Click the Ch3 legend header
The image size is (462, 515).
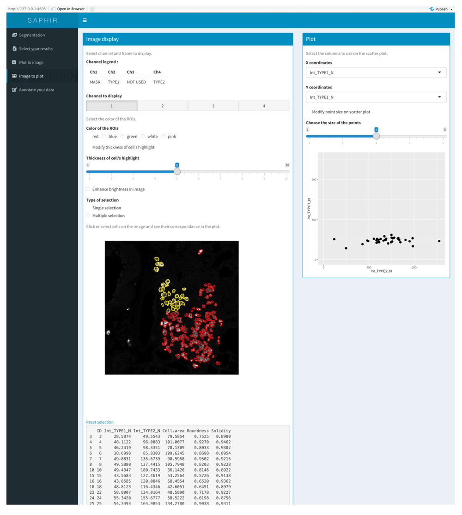pyautogui.click(x=131, y=72)
